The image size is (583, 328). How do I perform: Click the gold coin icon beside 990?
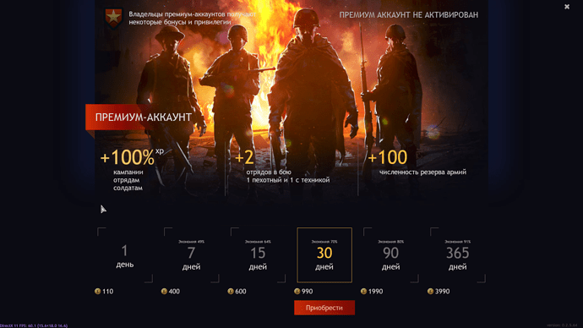click(x=297, y=291)
